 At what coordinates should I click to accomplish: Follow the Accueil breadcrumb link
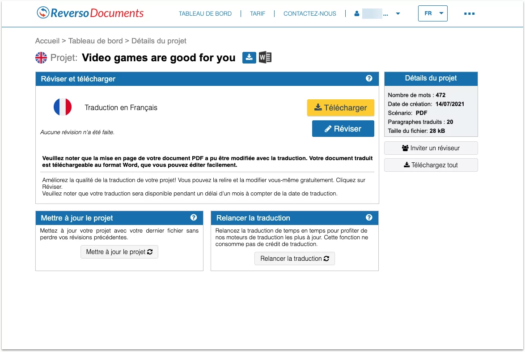(x=47, y=41)
